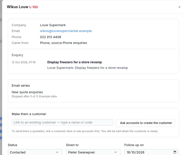Click the Wikus Louw dialog title

coord(18,7)
